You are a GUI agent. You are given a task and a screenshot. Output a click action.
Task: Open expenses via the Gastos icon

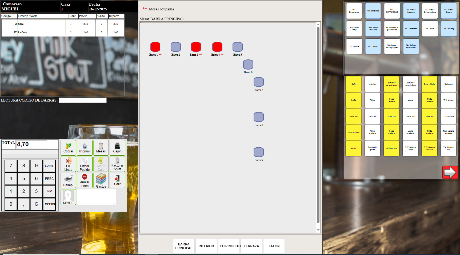coord(101,180)
